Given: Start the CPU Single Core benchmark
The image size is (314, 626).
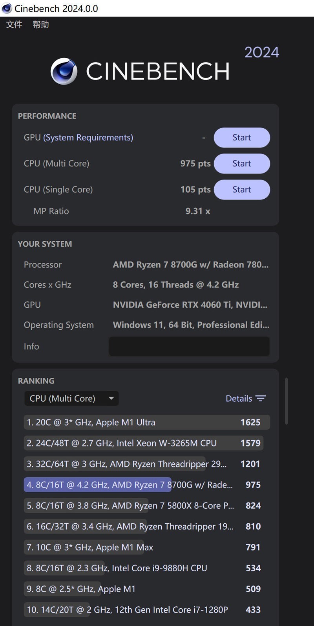Looking at the screenshot, I should tap(242, 189).
